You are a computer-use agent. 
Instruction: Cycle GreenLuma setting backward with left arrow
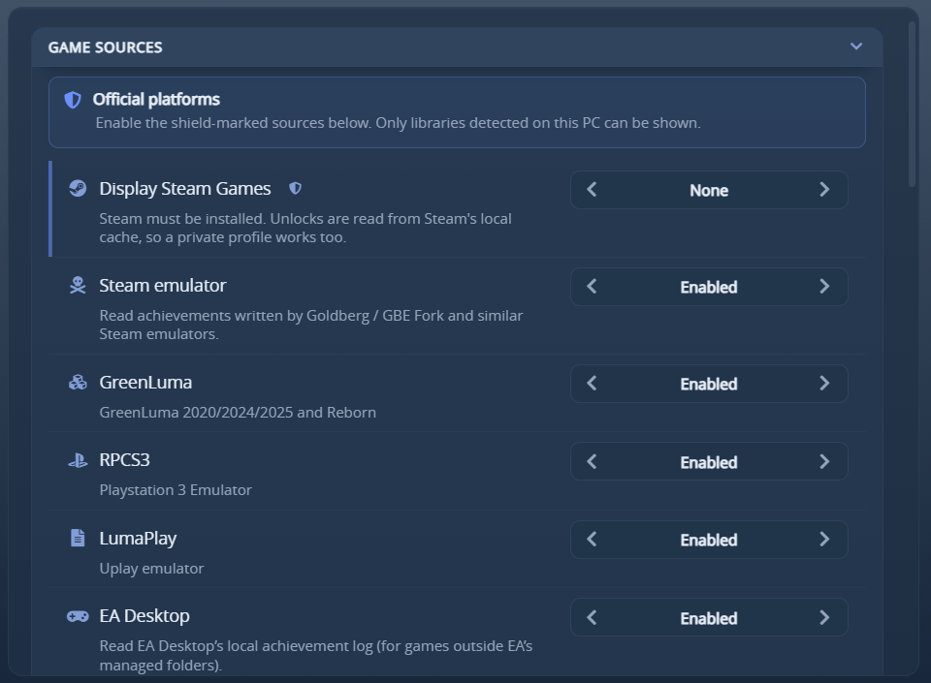[x=592, y=383]
